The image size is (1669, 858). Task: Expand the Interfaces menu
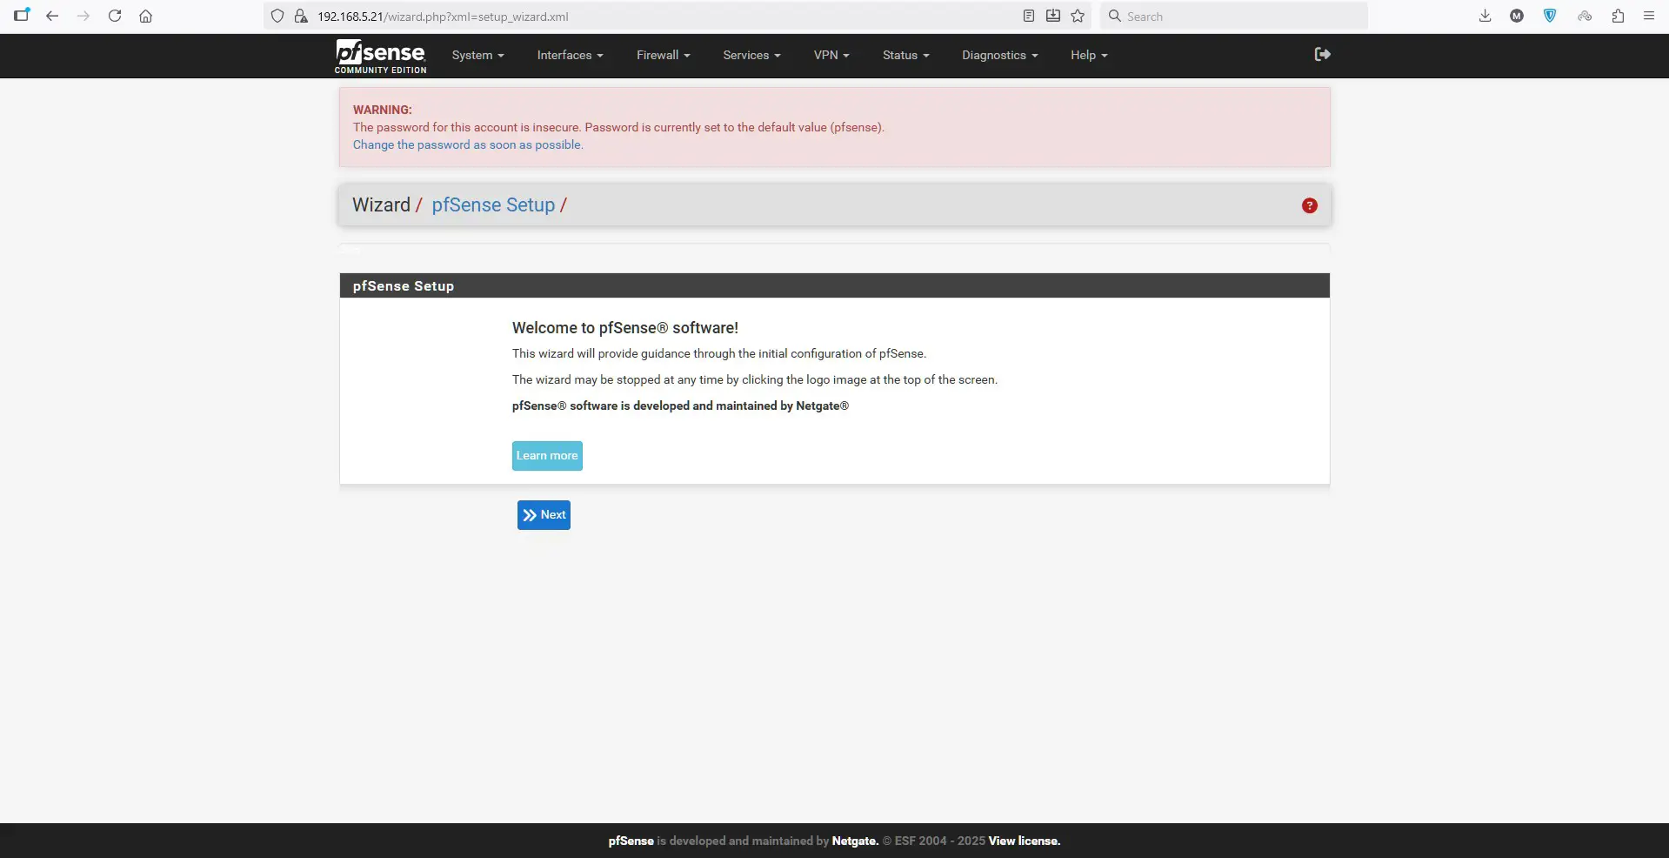pos(570,55)
